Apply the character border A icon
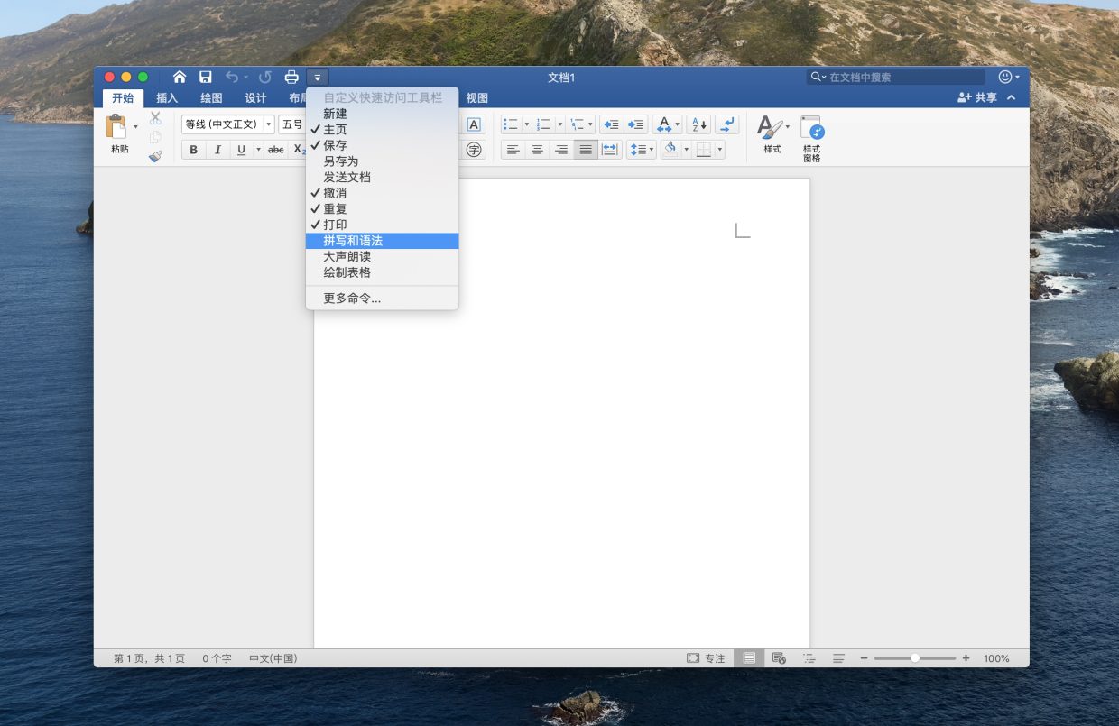 (474, 124)
